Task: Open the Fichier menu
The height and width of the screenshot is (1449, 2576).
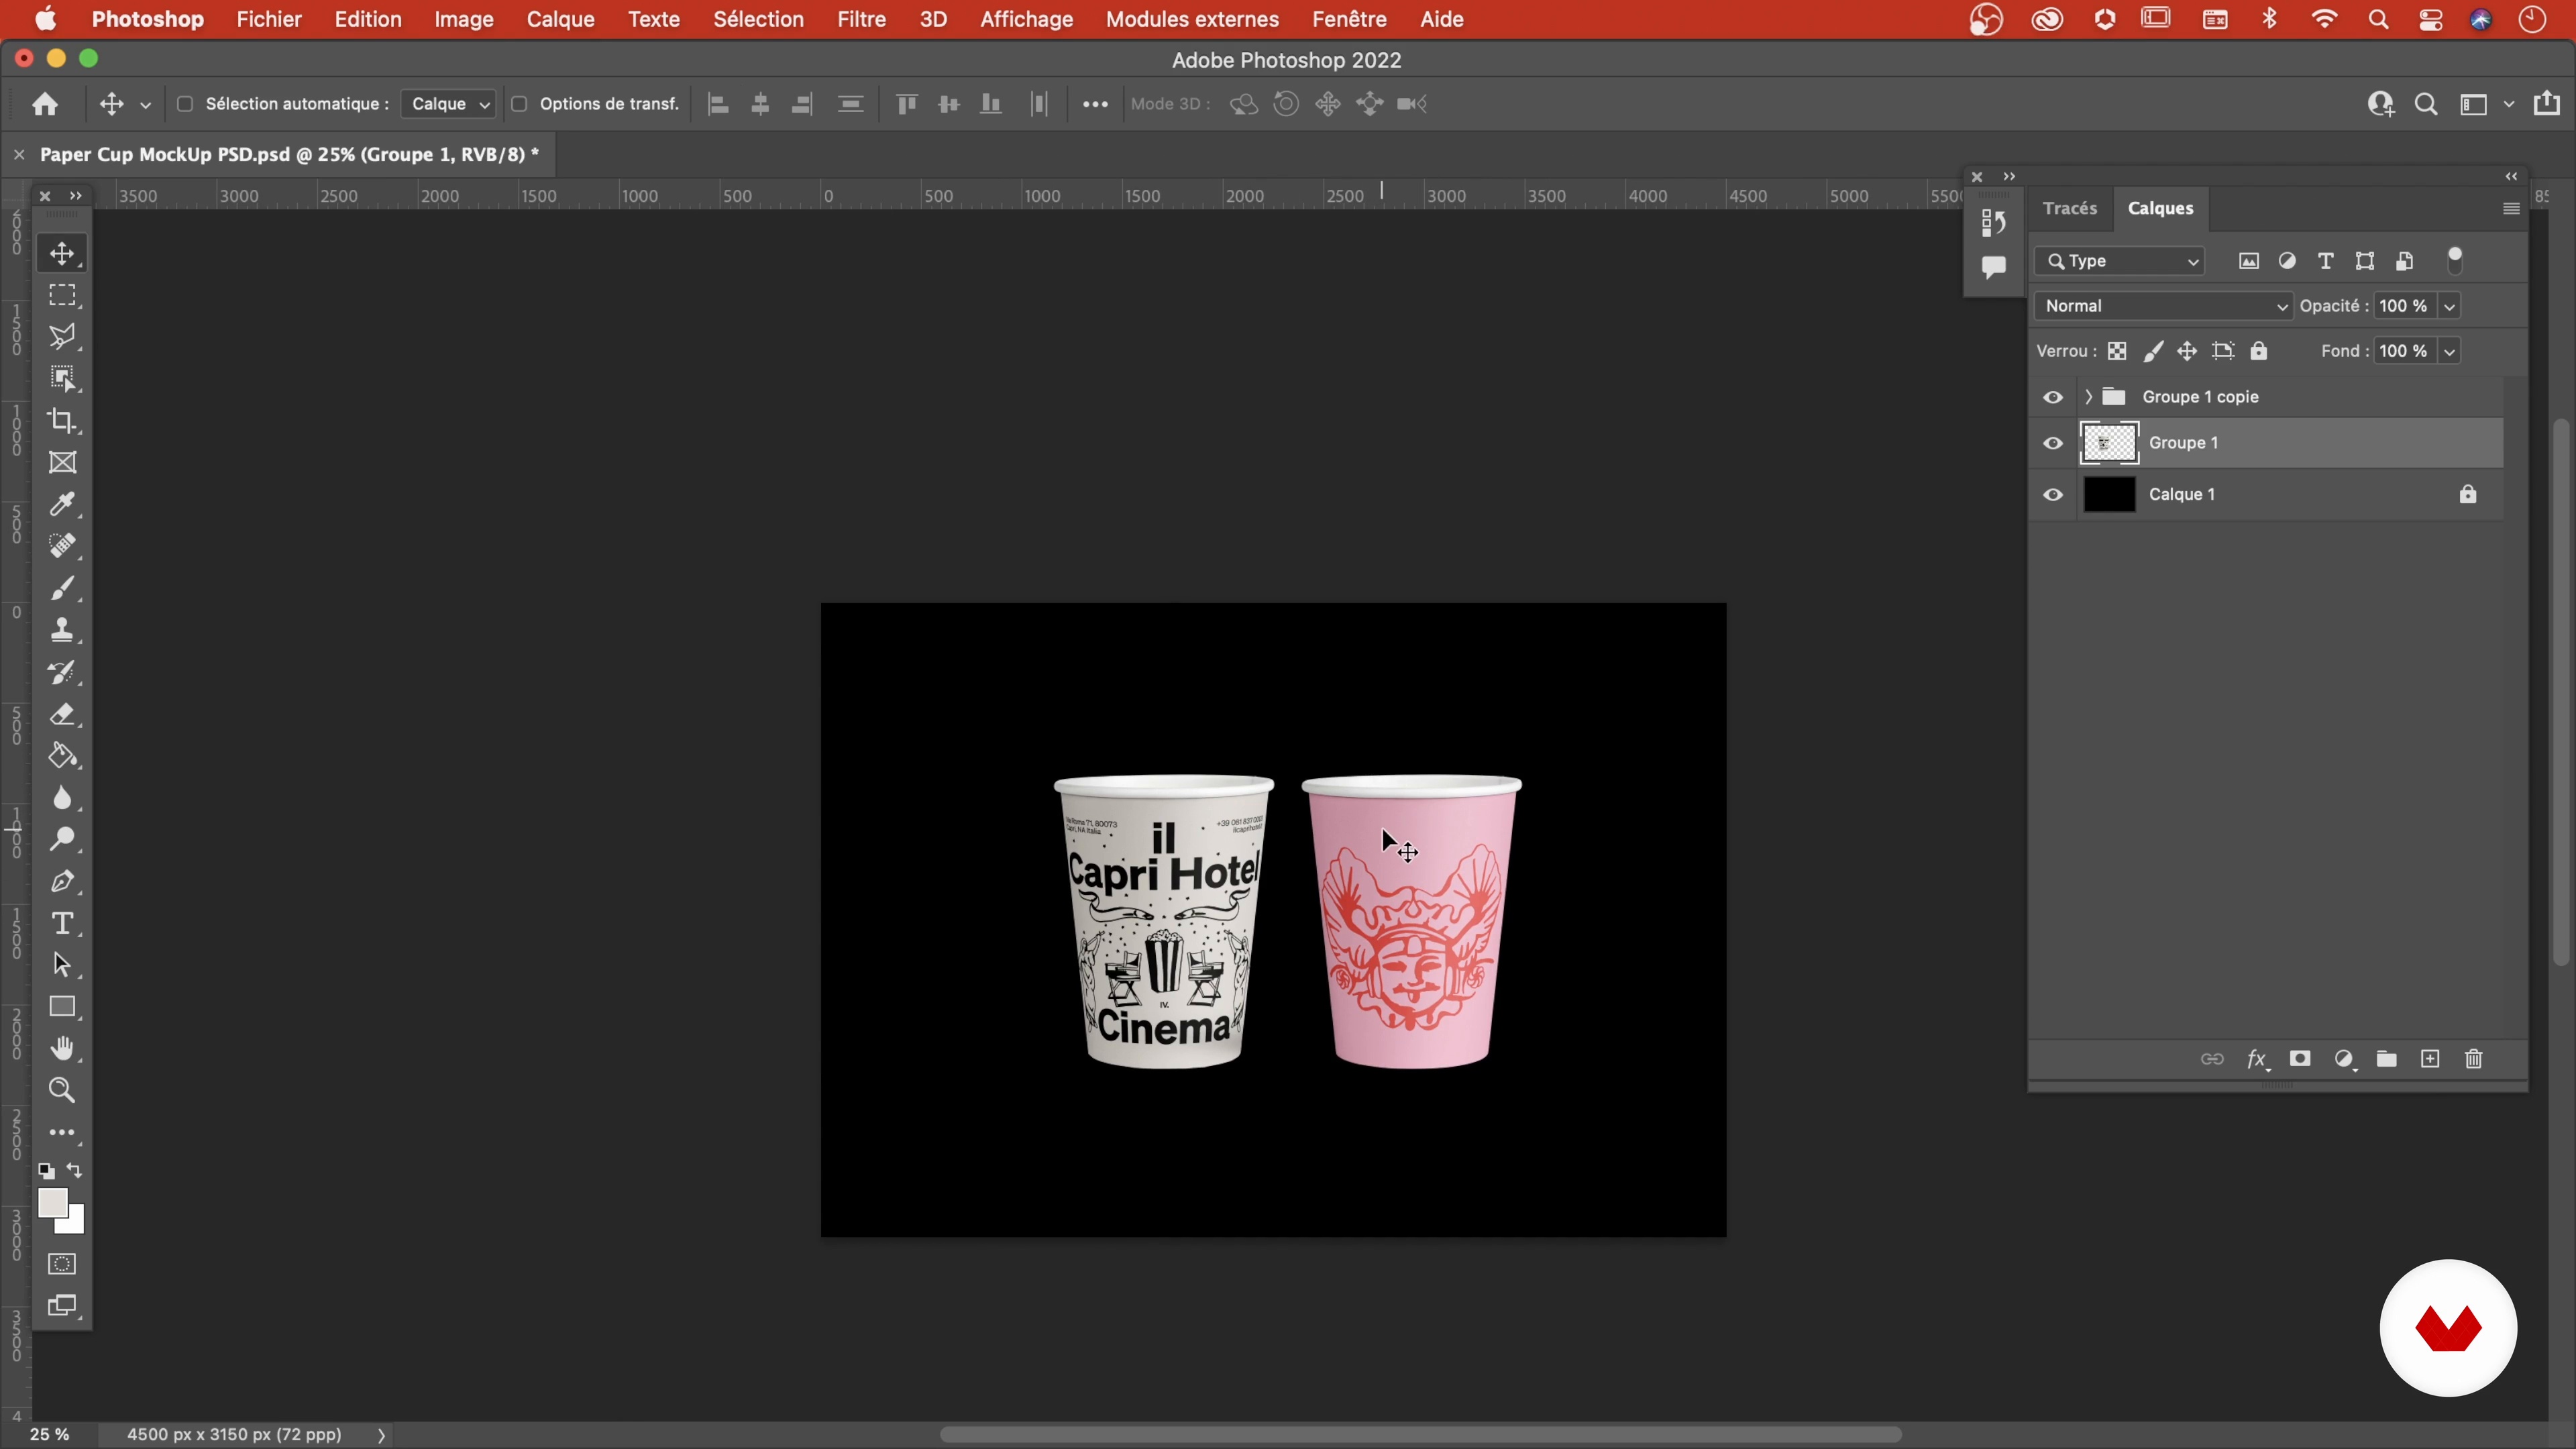Action: (x=269, y=19)
